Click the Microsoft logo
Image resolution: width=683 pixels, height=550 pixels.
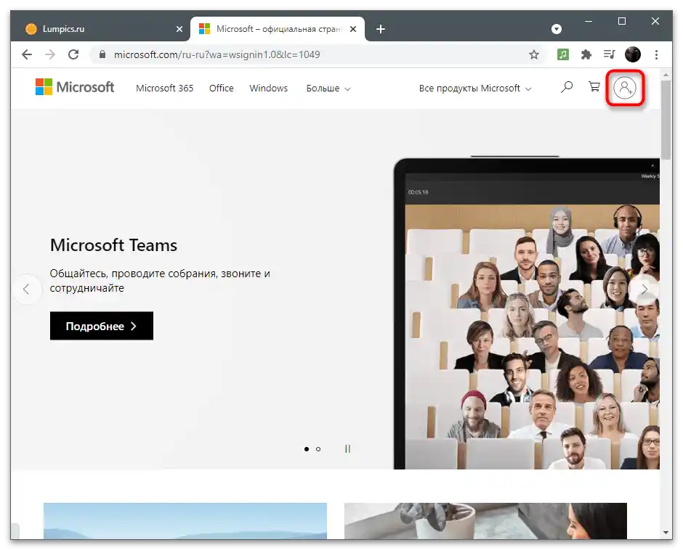(x=75, y=87)
